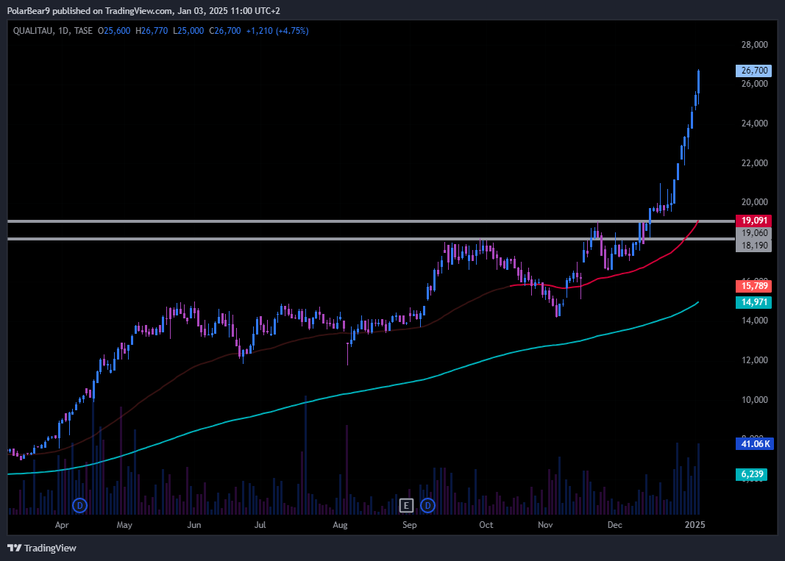Open the earnings E marker
This screenshot has width=785, height=561.
[x=406, y=505]
